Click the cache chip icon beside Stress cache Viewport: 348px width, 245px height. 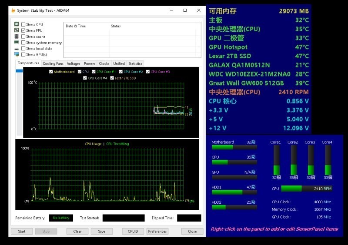pos(17,36)
